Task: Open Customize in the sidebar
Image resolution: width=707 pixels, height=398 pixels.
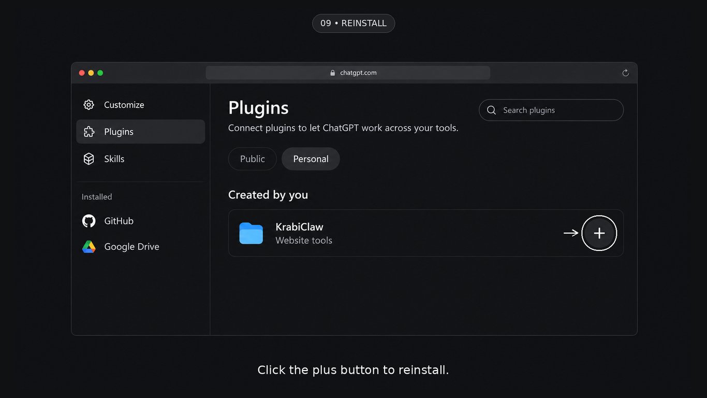Action: tap(141, 105)
